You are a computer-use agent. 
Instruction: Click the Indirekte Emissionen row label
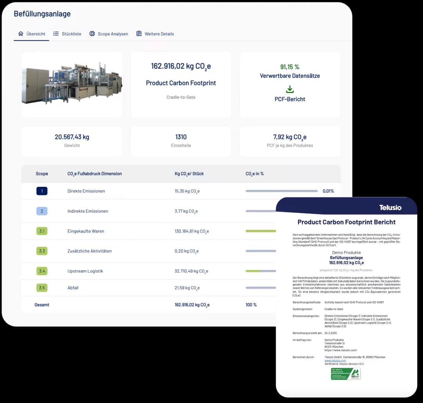point(88,211)
